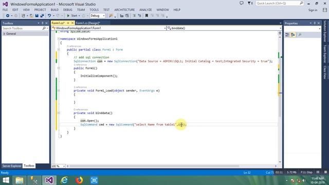Open the zoom level 100 % dropdown
This screenshot has width=329, height=185.
click(x=58, y=166)
